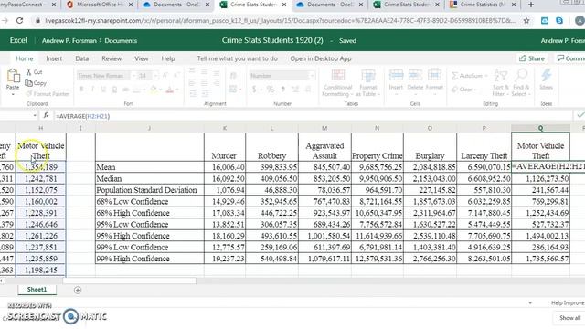Open Format as Table menu
The height and width of the screenshot is (329, 585).
point(367,82)
